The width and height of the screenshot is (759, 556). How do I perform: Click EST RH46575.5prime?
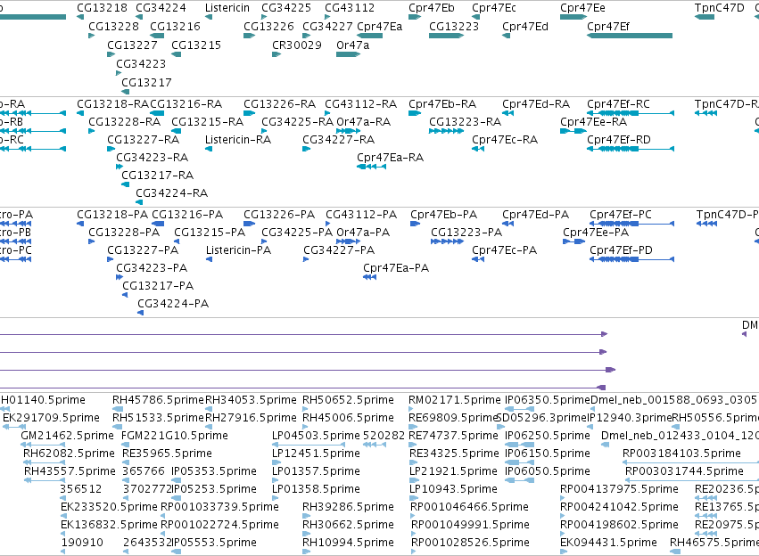point(714,543)
